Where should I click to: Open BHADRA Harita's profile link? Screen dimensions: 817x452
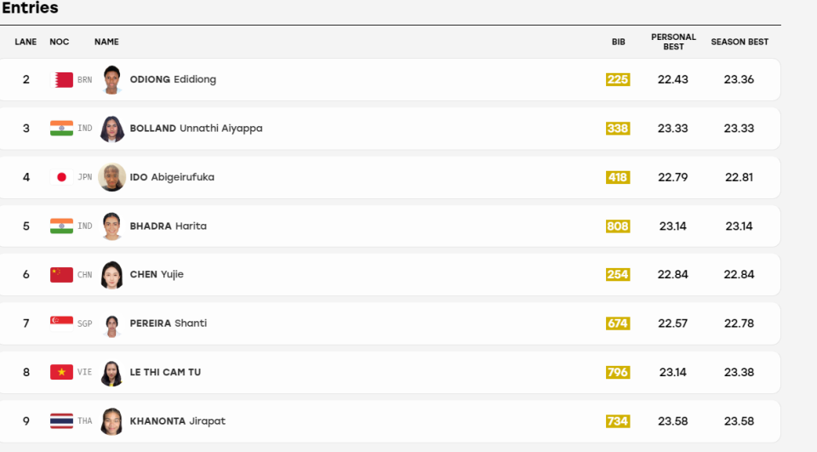pyautogui.click(x=169, y=226)
